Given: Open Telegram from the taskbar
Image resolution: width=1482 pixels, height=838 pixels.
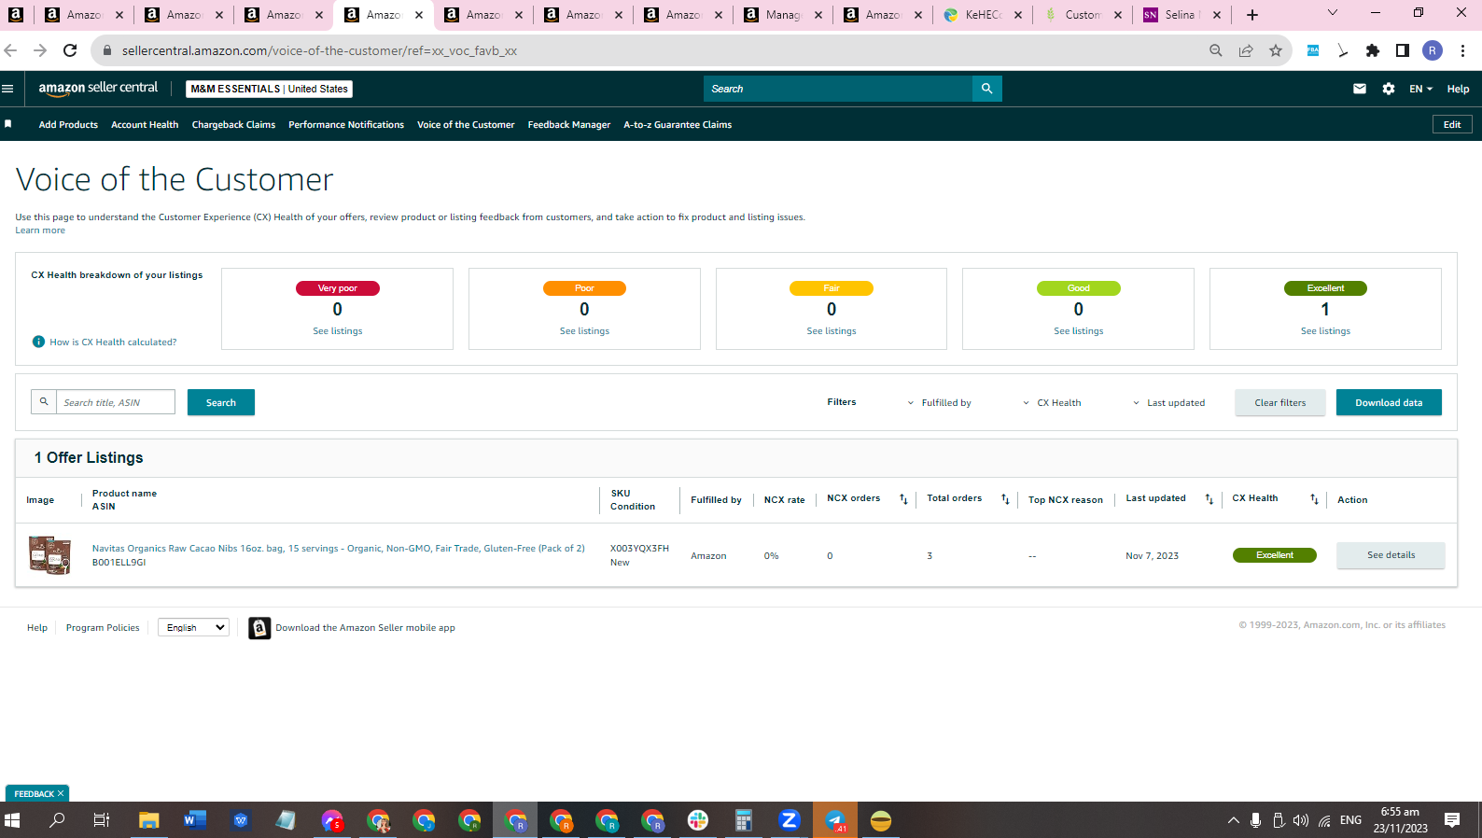Looking at the screenshot, I should tap(835, 820).
